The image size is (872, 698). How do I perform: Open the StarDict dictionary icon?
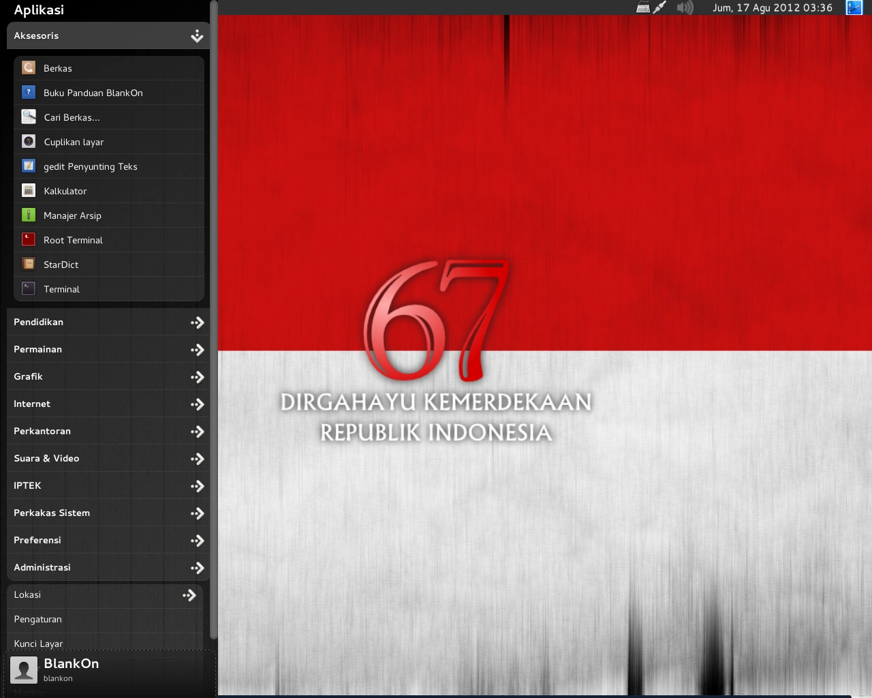29,264
